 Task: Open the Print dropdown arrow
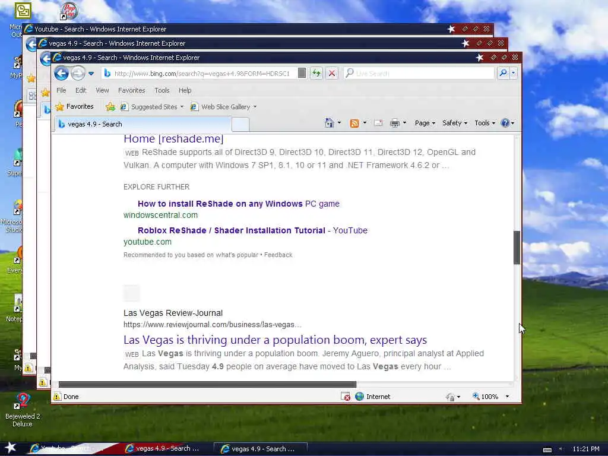click(404, 123)
